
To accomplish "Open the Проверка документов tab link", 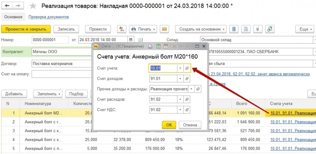I will click(x=49, y=17).
